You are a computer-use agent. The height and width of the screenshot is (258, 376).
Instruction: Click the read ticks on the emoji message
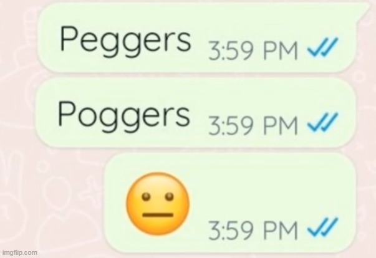(x=323, y=226)
